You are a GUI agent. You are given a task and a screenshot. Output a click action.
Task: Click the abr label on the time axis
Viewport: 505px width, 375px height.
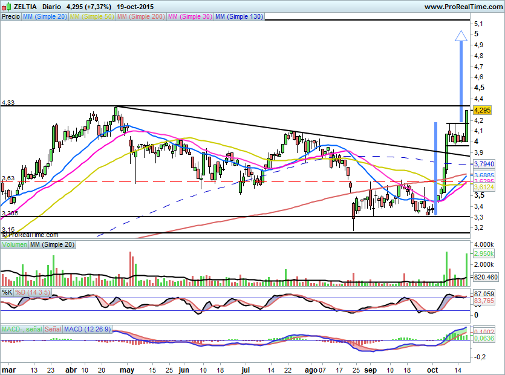coord(71,370)
